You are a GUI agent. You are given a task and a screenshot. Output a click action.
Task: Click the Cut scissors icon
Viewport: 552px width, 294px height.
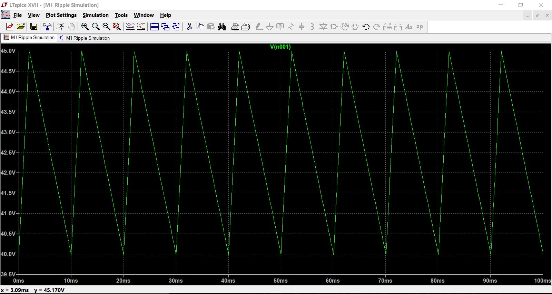pyautogui.click(x=189, y=27)
